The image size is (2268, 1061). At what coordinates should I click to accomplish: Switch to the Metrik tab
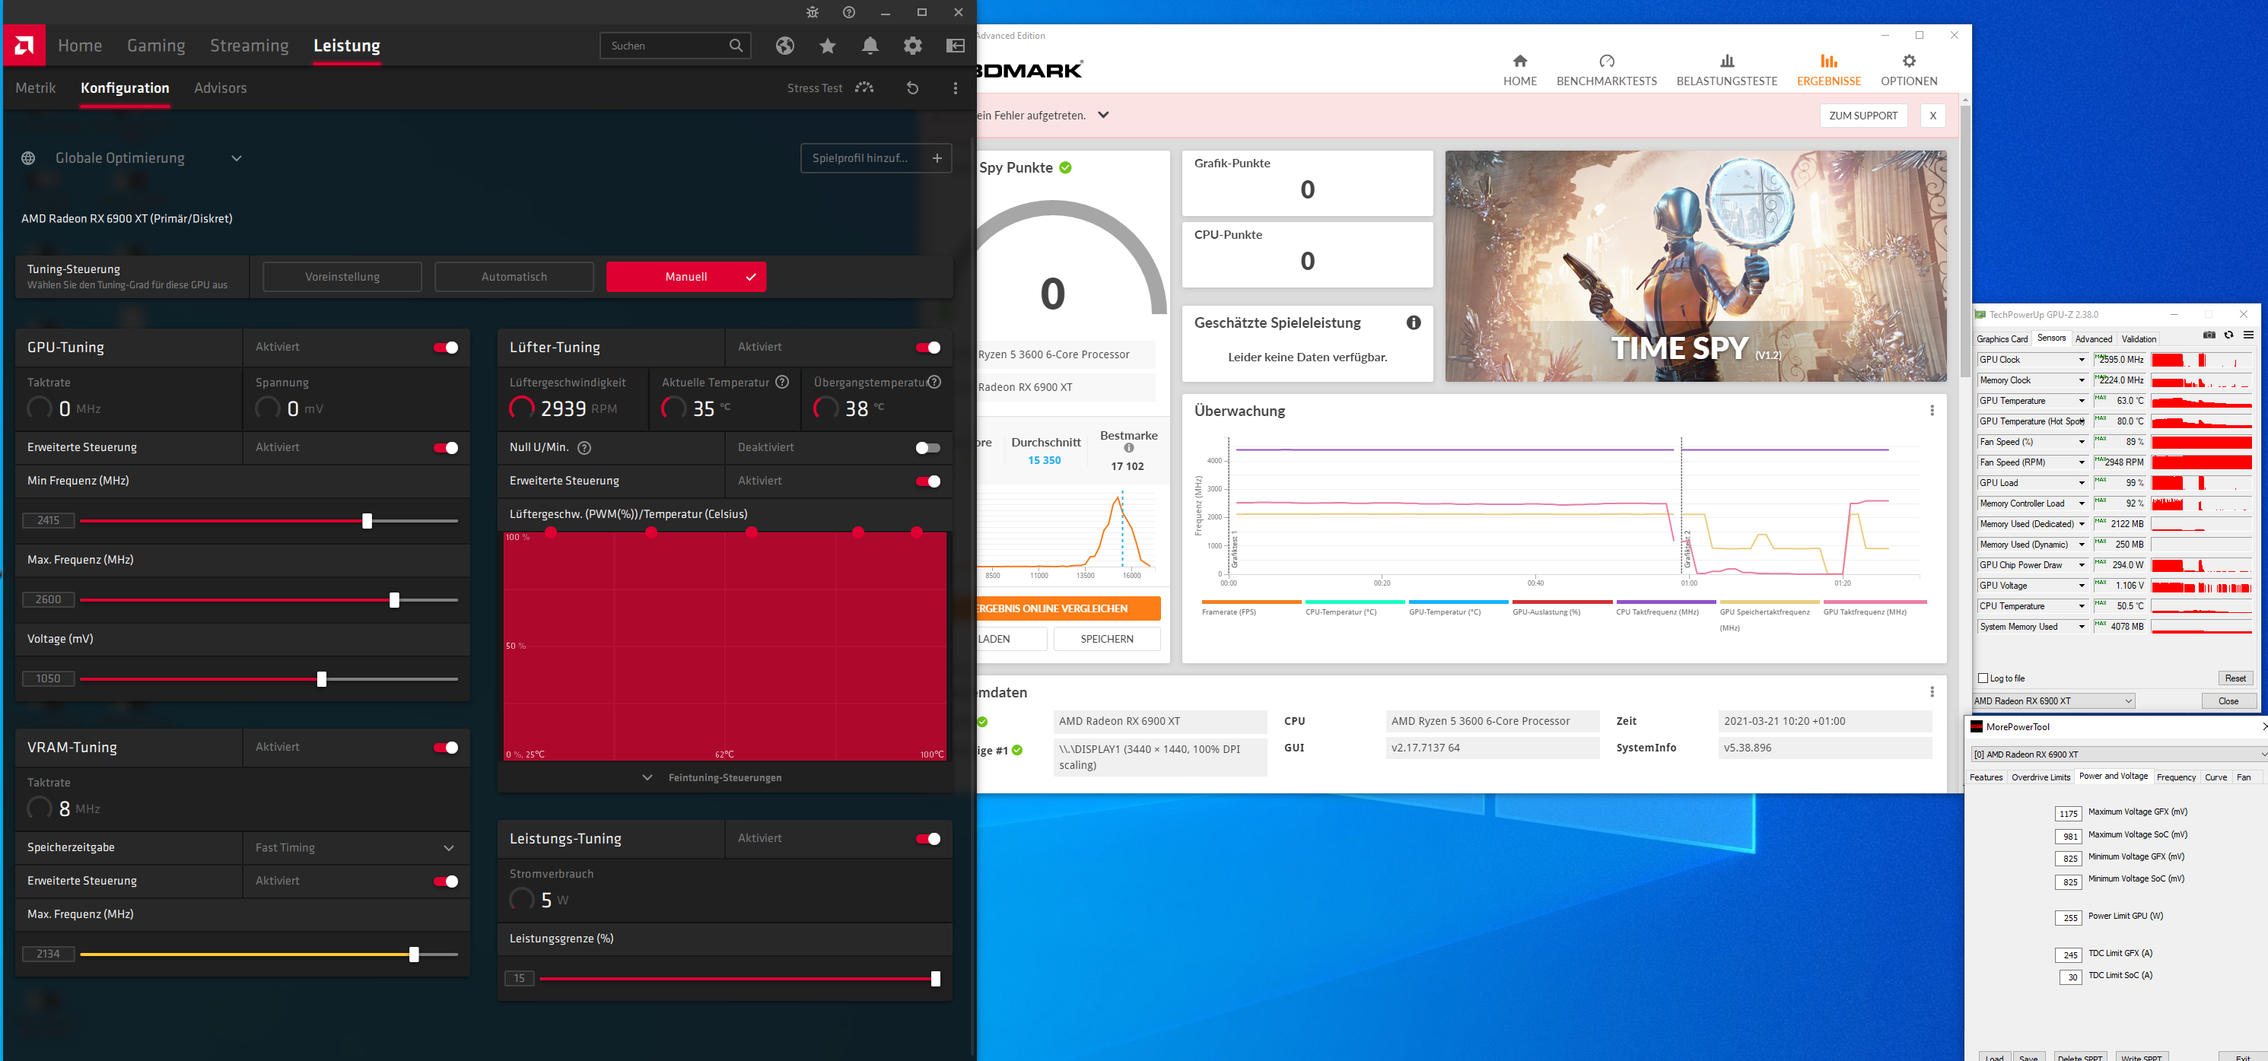(36, 88)
